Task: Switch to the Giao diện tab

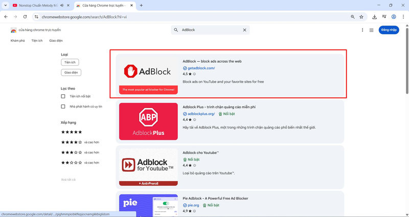Action: click(56, 41)
